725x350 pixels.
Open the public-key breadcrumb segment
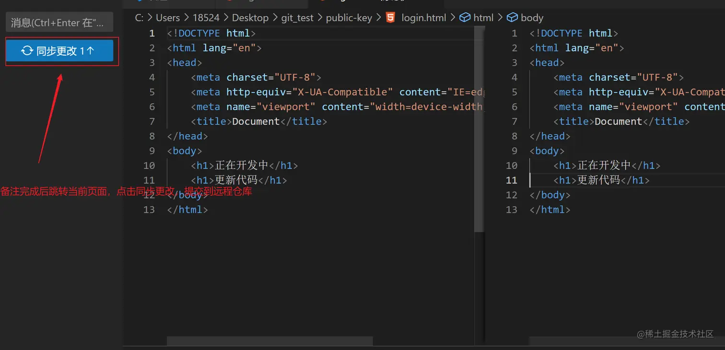pos(349,18)
